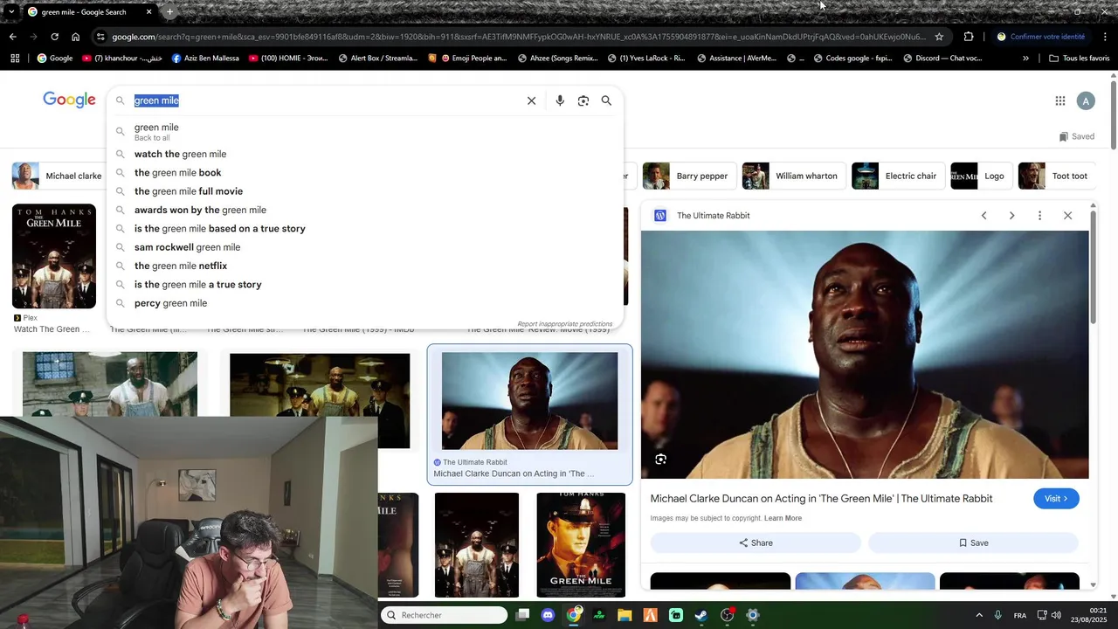Image resolution: width=1118 pixels, height=629 pixels.
Task: Open preview panel three-dot options
Action: tap(1039, 216)
